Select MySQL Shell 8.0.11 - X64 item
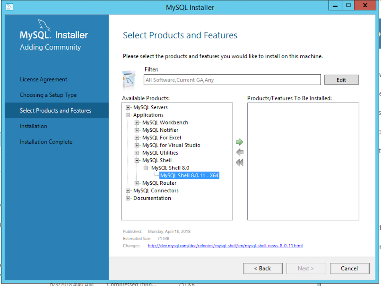The width and height of the screenshot is (381, 286). click(189, 176)
